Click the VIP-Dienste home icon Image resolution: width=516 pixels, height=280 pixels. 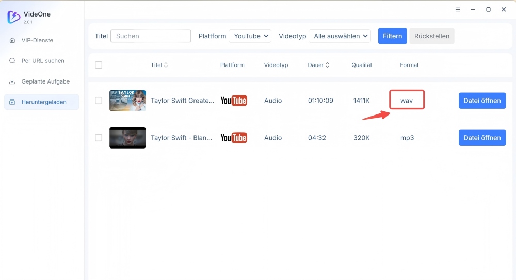(12, 40)
